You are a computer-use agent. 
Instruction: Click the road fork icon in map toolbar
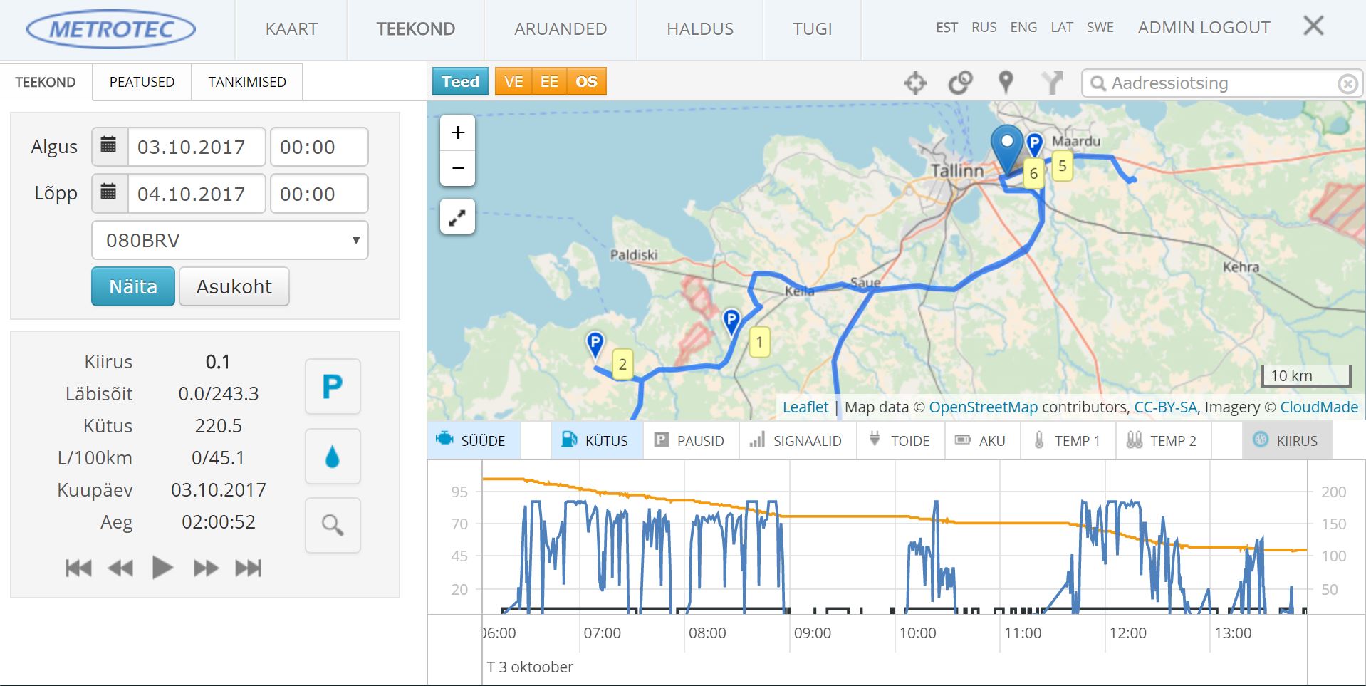1051,83
